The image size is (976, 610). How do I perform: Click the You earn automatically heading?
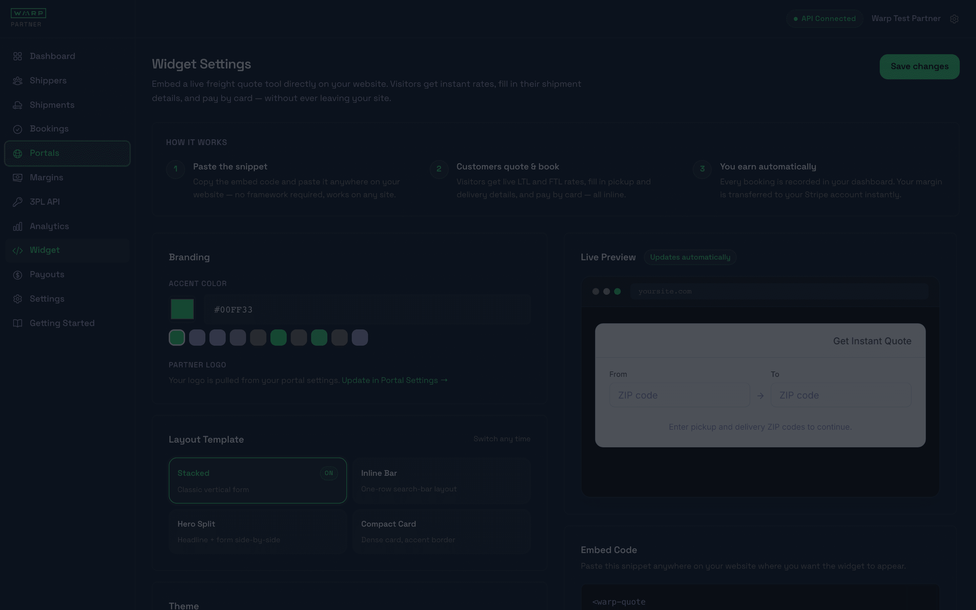pyautogui.click(x=768, y=167)
